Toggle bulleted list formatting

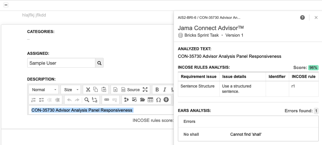pyautogui.click(x=41, y=99)
